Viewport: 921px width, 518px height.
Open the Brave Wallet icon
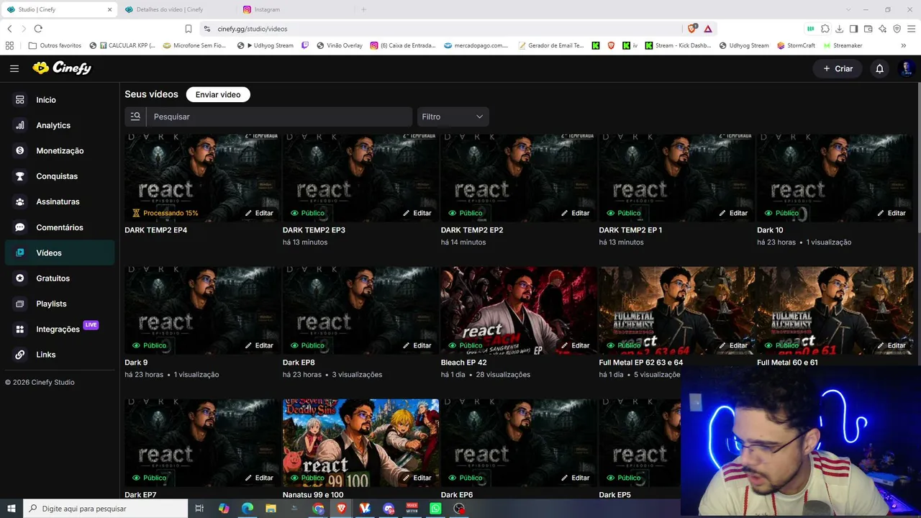click(x=868, y=29)
